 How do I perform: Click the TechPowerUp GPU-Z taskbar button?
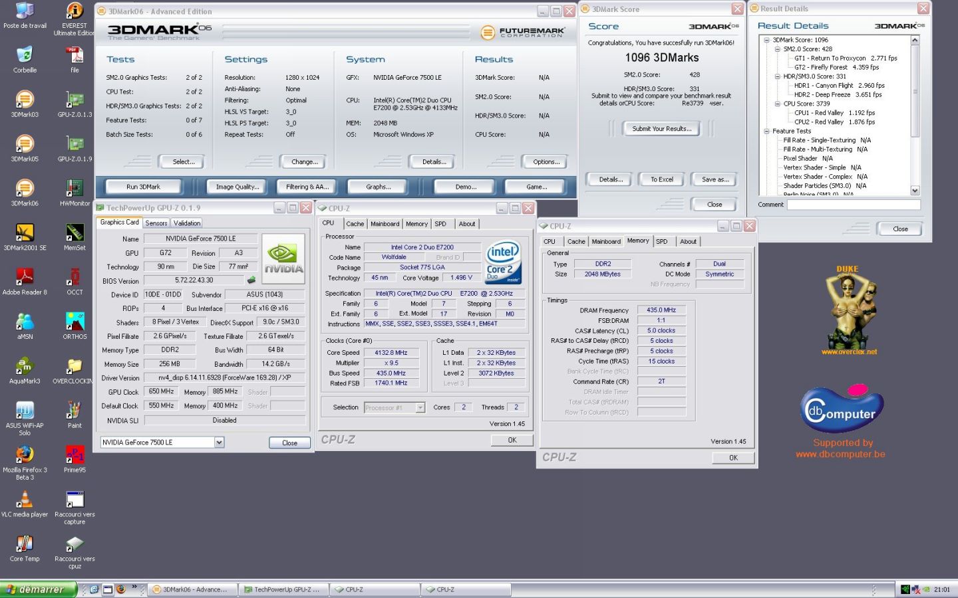(x=283, y=589)
